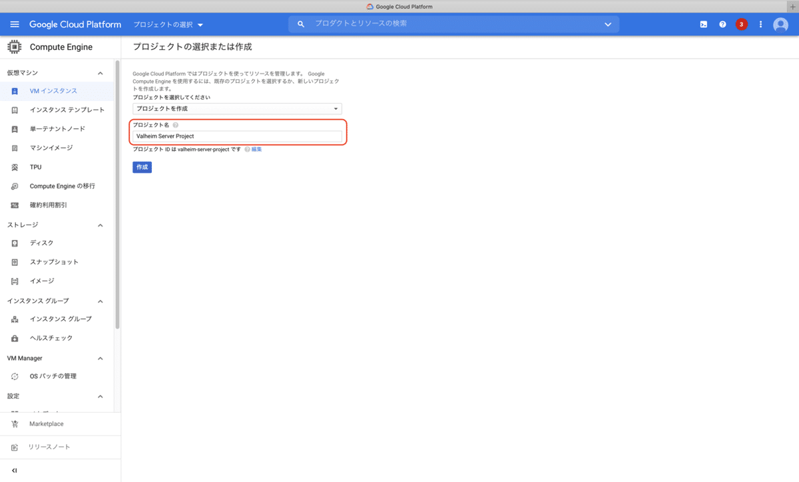The width and height of the screenshot is (799, 482).
Task: Collapse the ストレージ section
Action: click(x=101, y=225)
